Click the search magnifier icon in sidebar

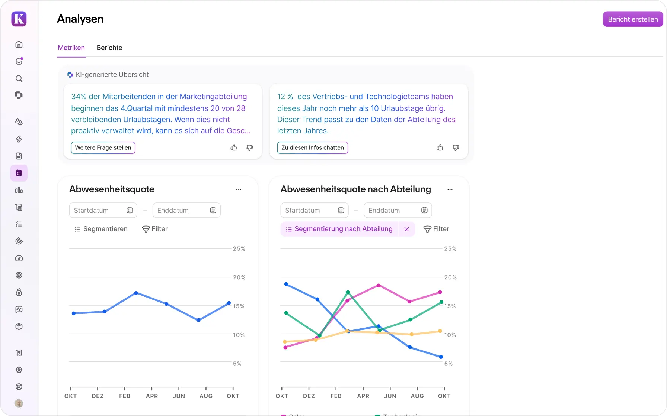pyautogui.click(x=19, y=79)
